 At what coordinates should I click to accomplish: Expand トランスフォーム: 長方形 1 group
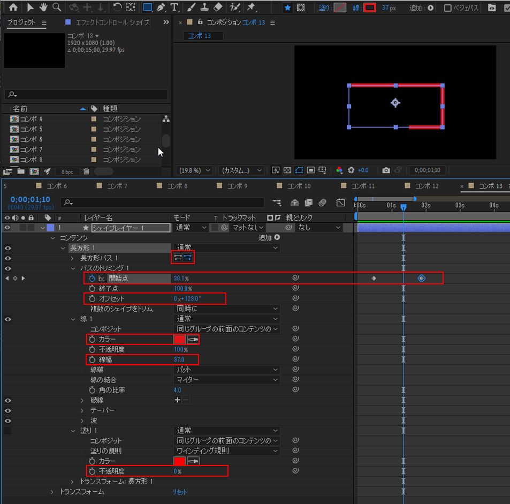click(72, 481)
